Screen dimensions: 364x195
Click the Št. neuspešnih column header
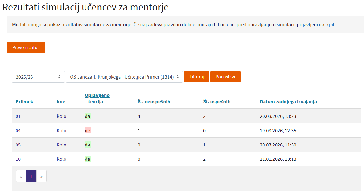[x=154, y=102]
